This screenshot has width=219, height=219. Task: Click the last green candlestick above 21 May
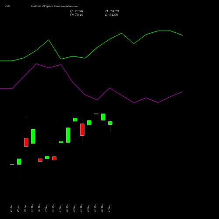110,123
